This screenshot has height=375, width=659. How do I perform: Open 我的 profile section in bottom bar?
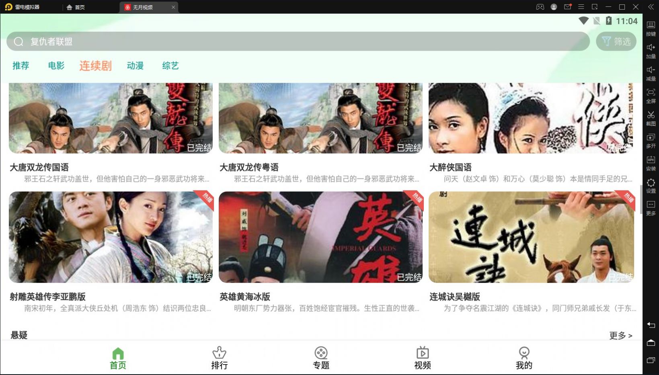click(524, 357)
